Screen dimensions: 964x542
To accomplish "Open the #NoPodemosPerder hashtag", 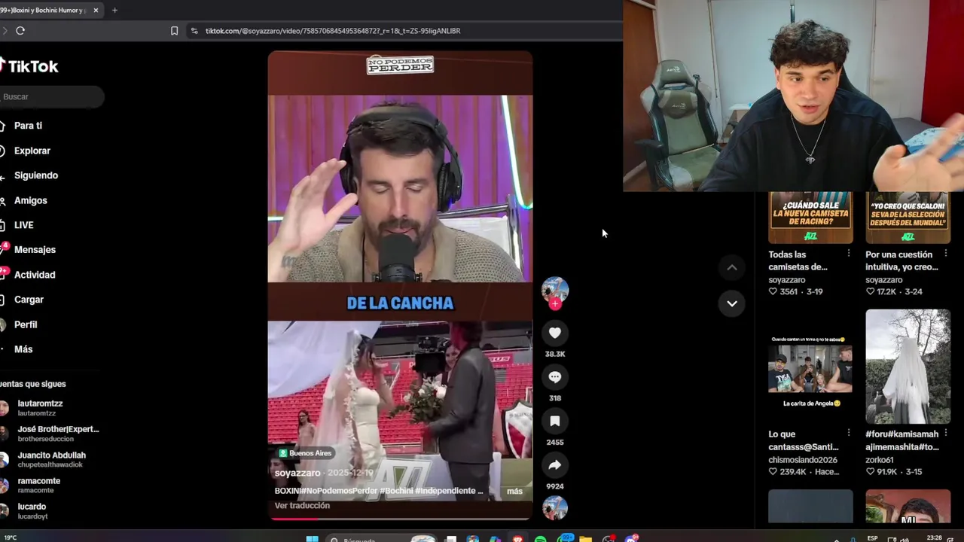I will [x=337, y=491].
